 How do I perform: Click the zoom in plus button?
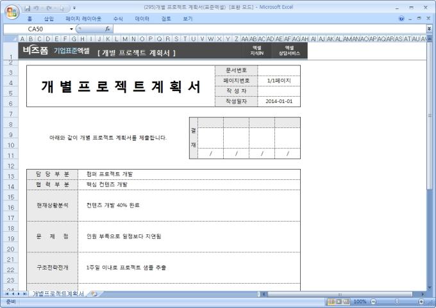[x=421, y=302]
